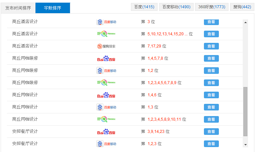Click ranking text 7,17,29
The image size is (255, 152).
point(154,46)
